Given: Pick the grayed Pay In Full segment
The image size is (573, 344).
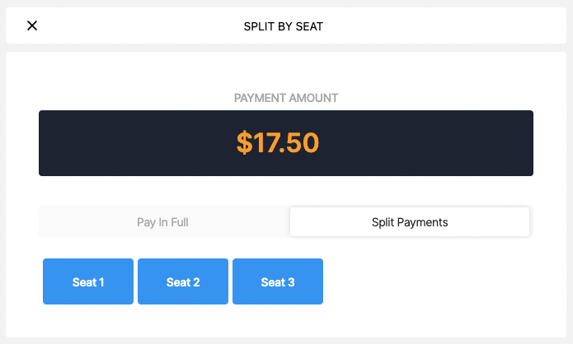Looking at the screenshot, I should click(x=162, y=222).
